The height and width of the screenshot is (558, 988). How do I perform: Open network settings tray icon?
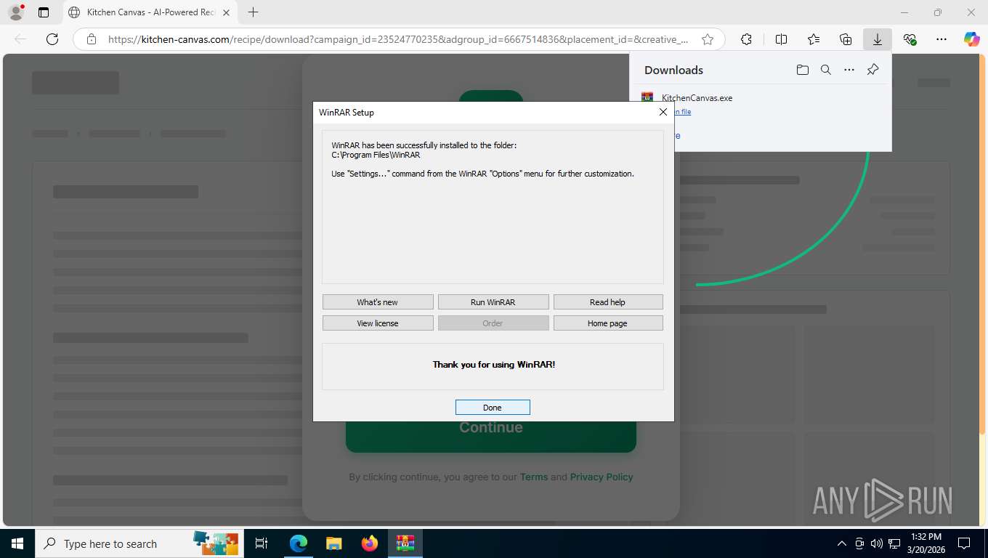click(x=894, y=543)
